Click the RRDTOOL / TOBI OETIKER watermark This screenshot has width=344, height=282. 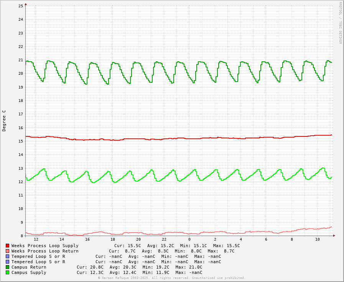click(x=340, y=23)
